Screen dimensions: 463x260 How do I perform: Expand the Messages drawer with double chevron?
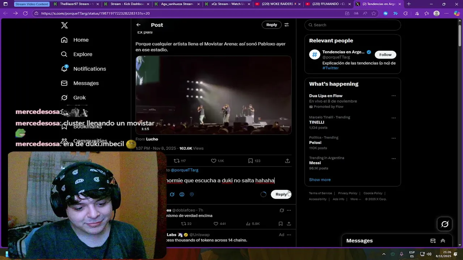pos(443,240)
